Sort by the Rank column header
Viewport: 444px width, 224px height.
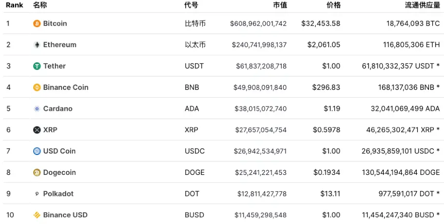coord(15,5)
